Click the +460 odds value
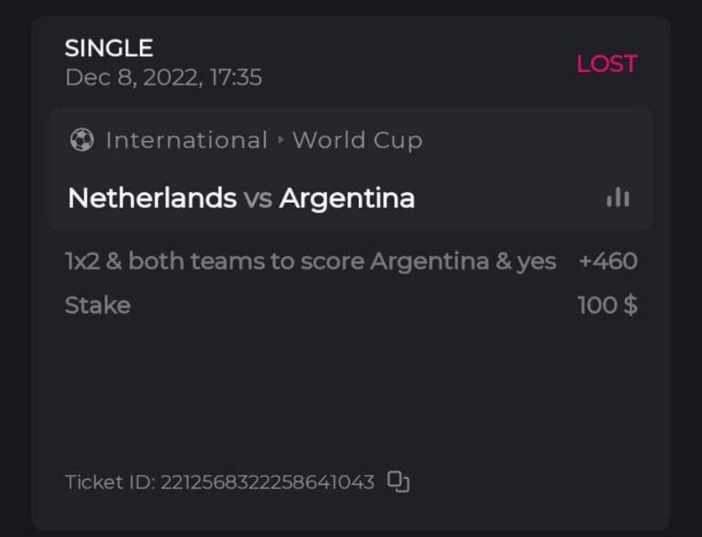The height and width of the screenshot is (537, 702). pyautogui.click(x=608, y=261)
